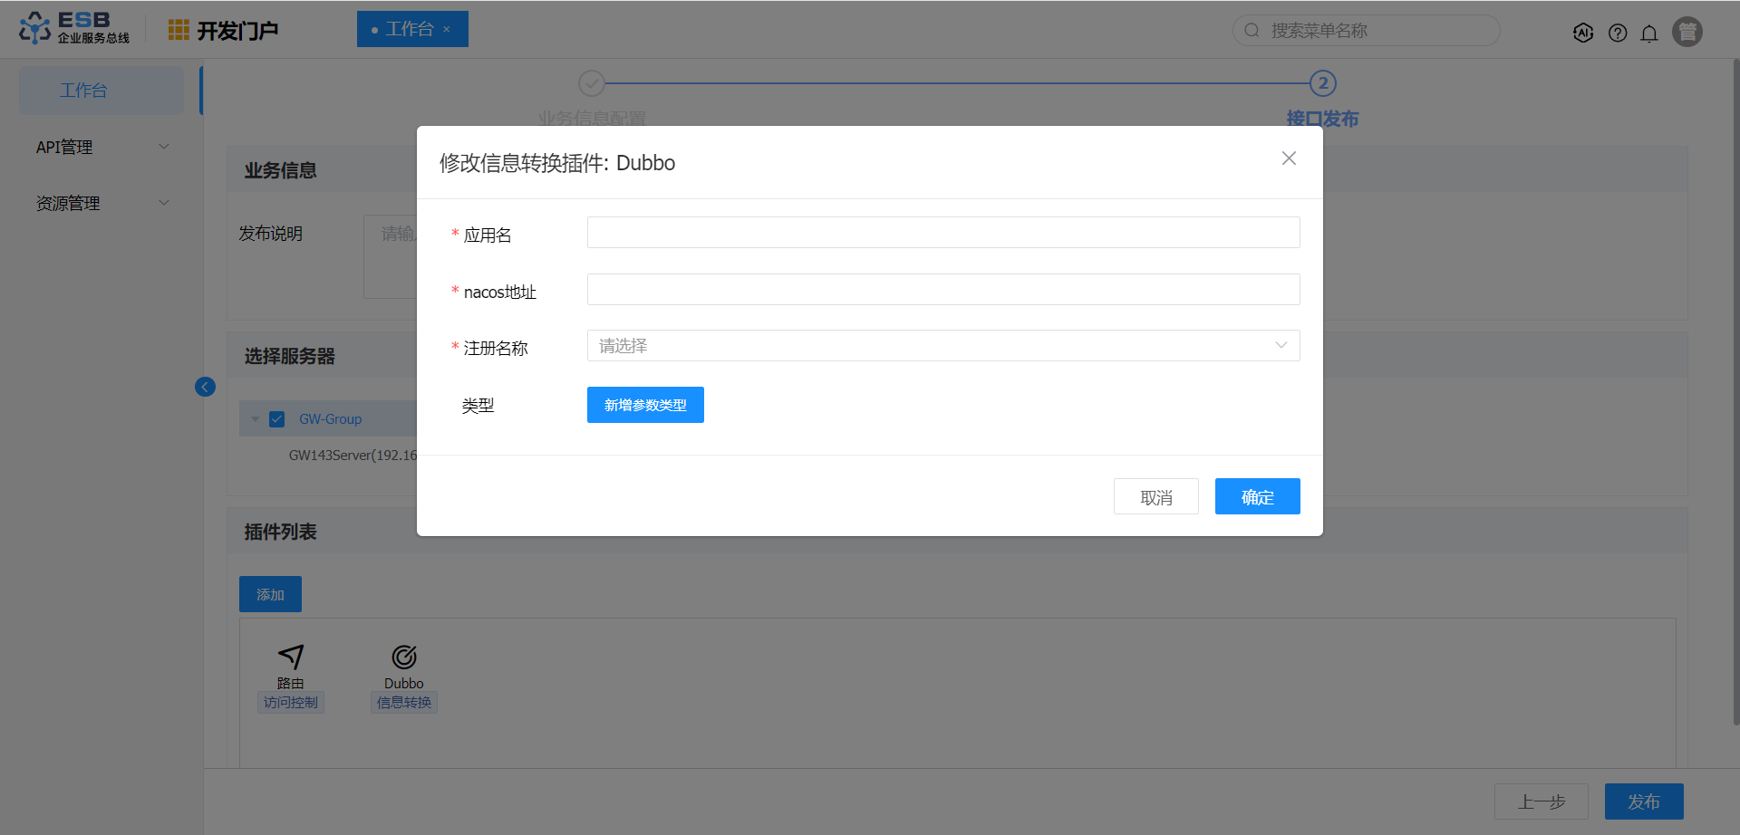Open the help question mark icon

(x=1618, y=33)
